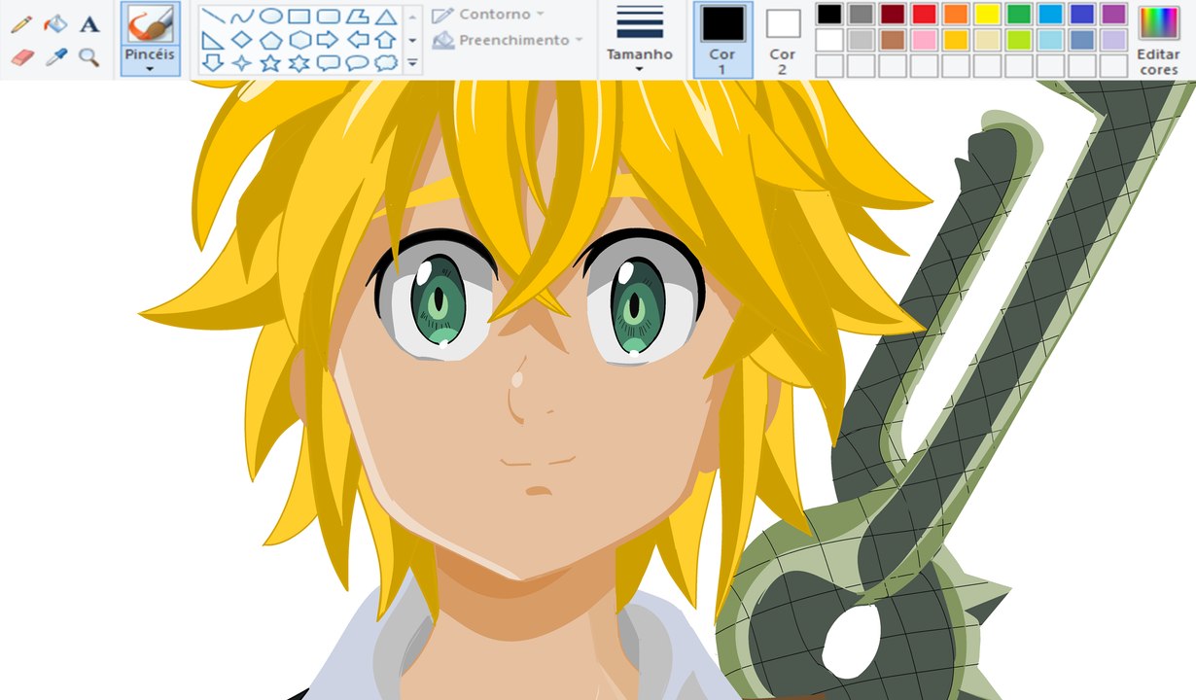Select the Pencil tool
The image size is (1196, 700).
pyautogui.click(x=21, y=24)
